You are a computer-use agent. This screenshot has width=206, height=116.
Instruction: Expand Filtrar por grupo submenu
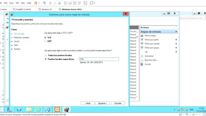coord(176,48)
